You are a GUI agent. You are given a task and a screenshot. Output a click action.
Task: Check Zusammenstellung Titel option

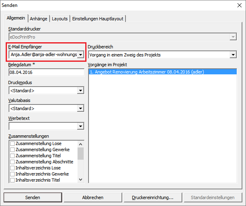(13, 156)
